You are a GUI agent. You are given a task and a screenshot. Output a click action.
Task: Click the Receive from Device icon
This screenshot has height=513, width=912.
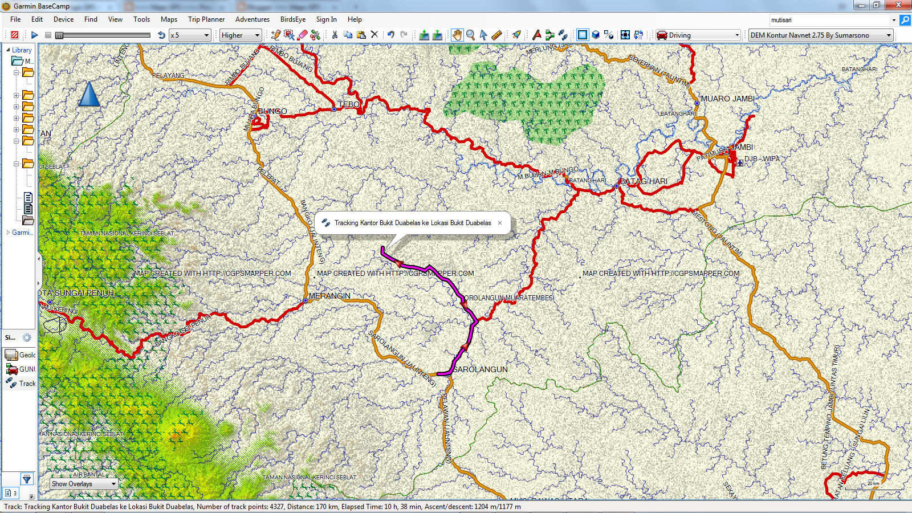tap(437, 35)
